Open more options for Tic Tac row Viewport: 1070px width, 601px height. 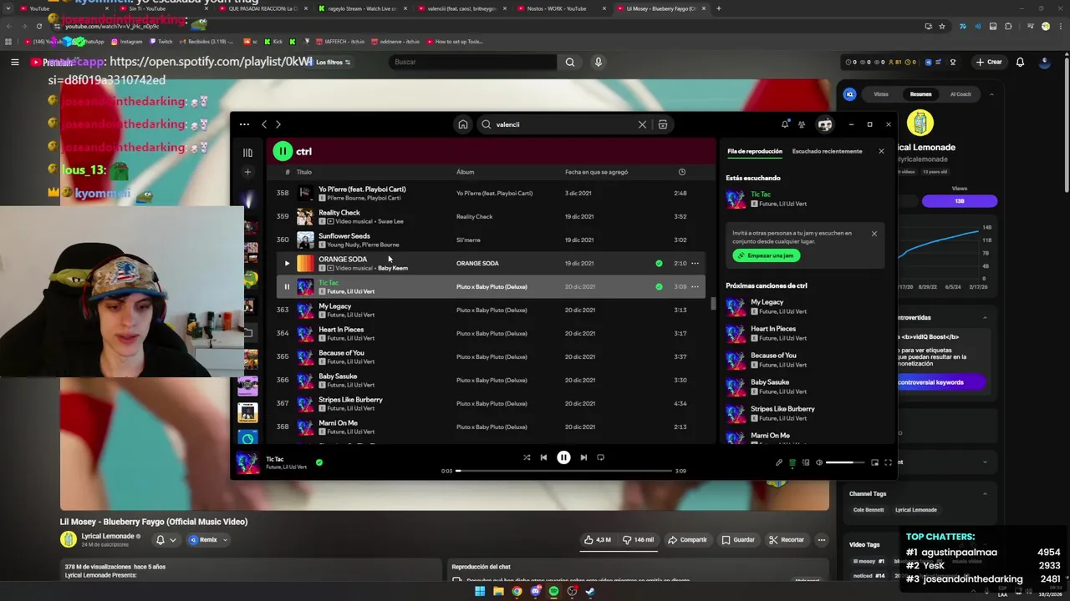click(x=695, y=286)
